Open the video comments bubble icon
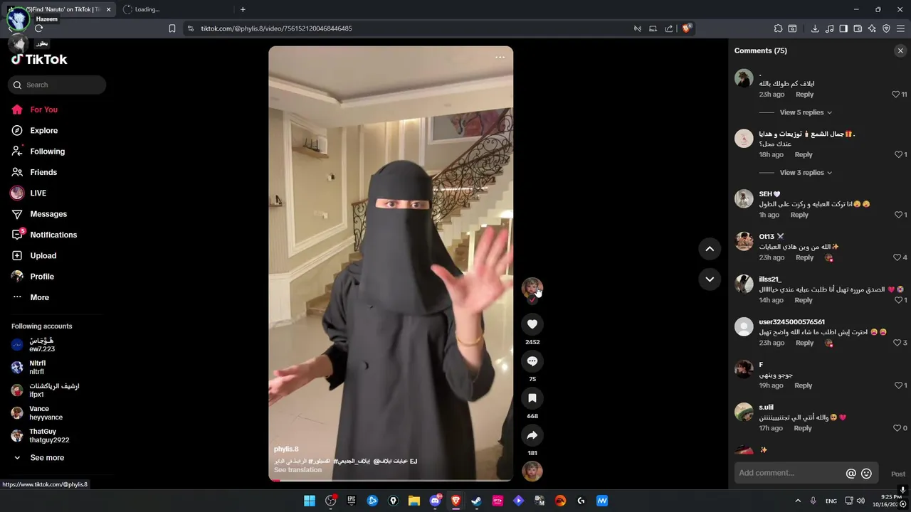The height and width of the screenshot is (512, 911). (532, 361)
